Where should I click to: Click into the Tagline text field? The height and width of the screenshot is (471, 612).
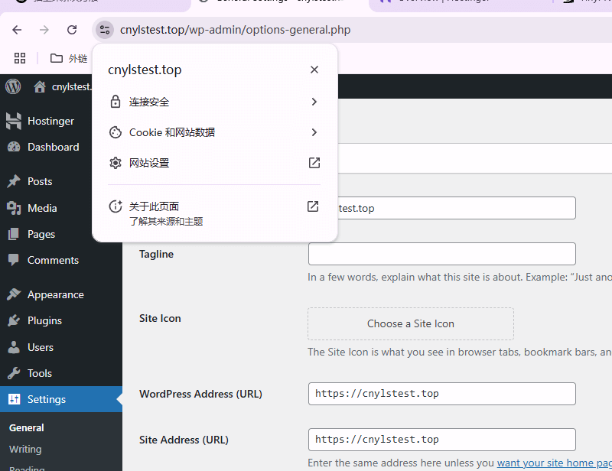pos(441,254)
